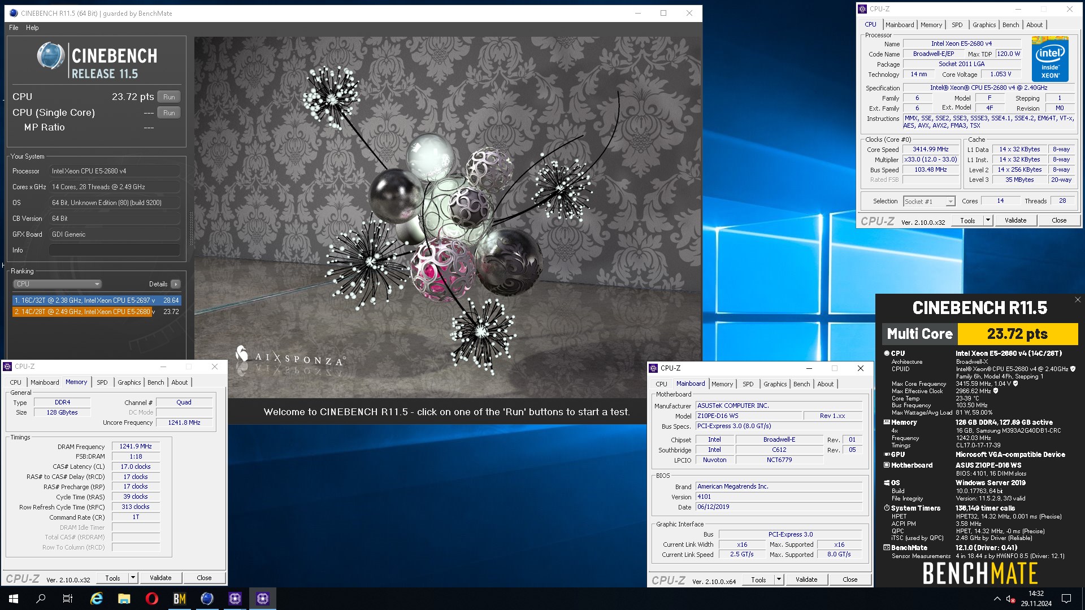
Task: Click the Cinebench Info input field
Action: (x=115, y=250)
